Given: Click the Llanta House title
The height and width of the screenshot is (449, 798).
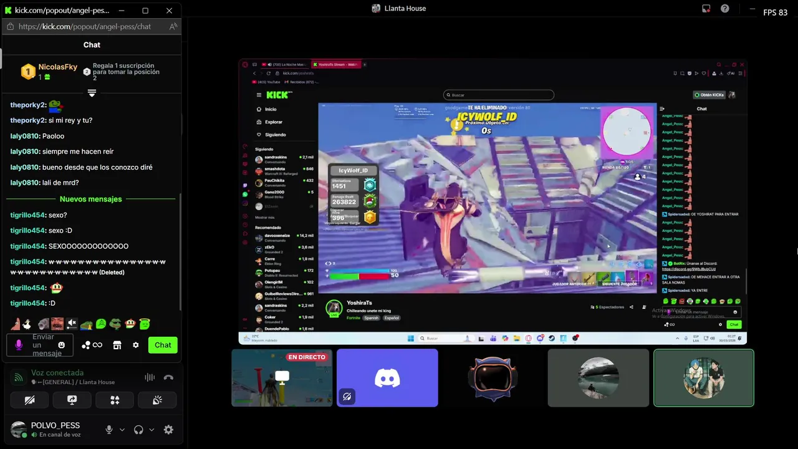Looking at the screenshot, I should point(405,8).
